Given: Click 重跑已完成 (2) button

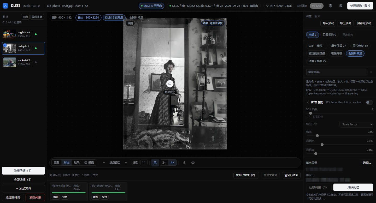Looking at the screenshot, I should (x=246, y=175).
